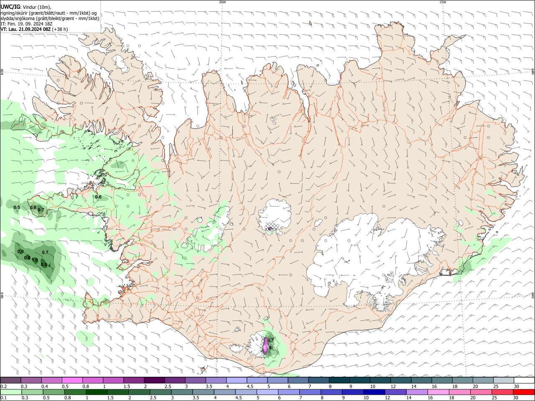The height and width of the screenshot is (401, 535).
Task: Click the pale green 0.1 rain legend swatch
Action: pyautogui.click(x=10, y=392)
